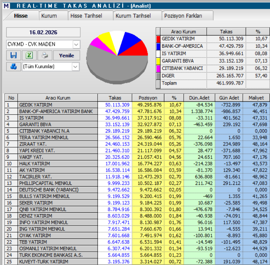Sort main table by Takas column header

[x=115, y=98]
